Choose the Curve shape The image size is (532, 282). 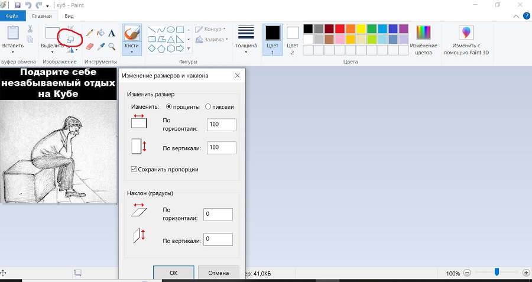161,30
